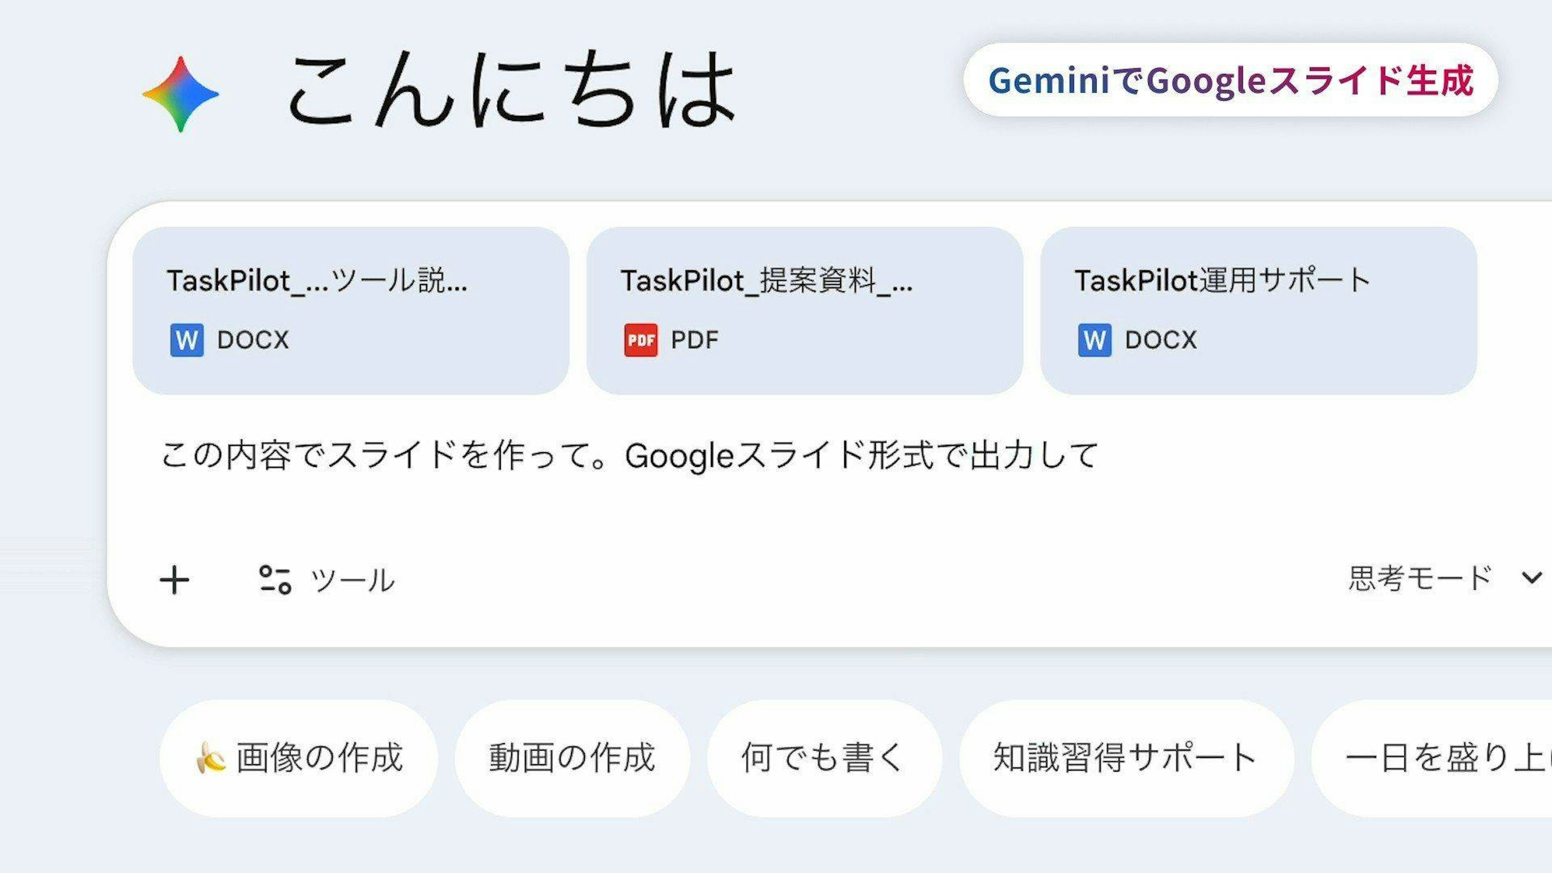Image resolution: width=1552 pixels, height=873 pixels.
Task: Open the 思考モード model dropdown
Action: coord(1419,579)
